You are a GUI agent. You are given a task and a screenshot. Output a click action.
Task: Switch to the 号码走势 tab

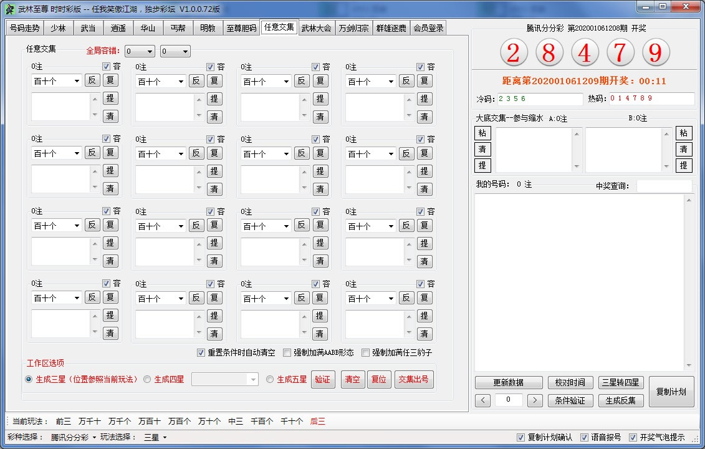tap(25, 28)
